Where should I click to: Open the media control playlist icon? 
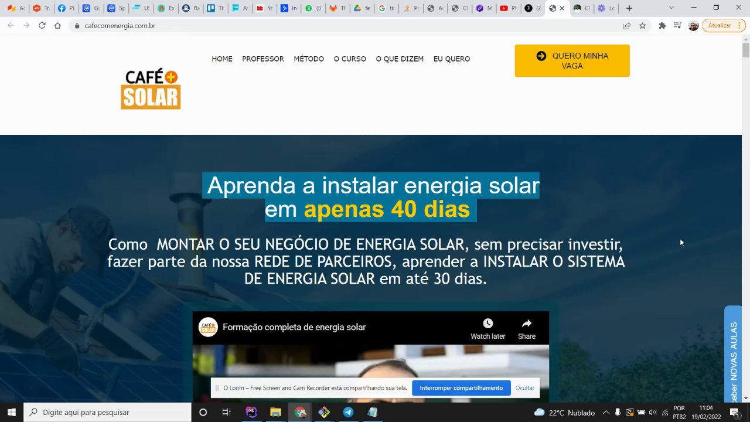[x=677, y=26]
